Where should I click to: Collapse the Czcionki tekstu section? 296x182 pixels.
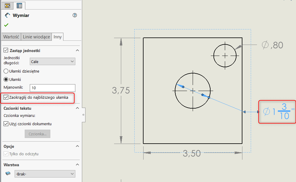pyautogui.click(x=77, y=108)
